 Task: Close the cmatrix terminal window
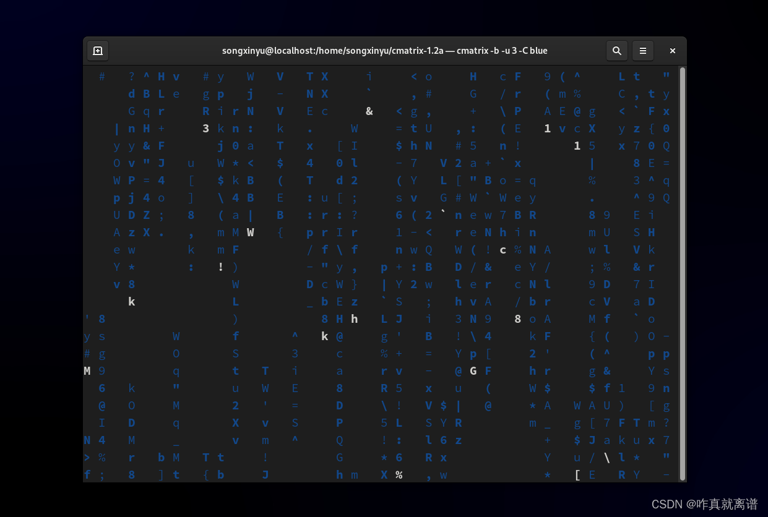coord(672,51)
